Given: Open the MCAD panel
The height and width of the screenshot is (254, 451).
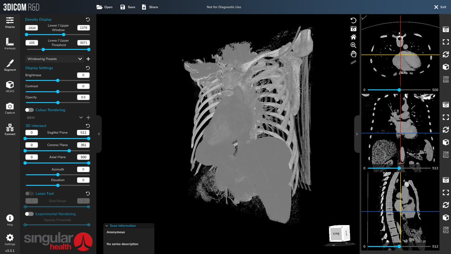Looking at the screenshot, I should 10,86.
